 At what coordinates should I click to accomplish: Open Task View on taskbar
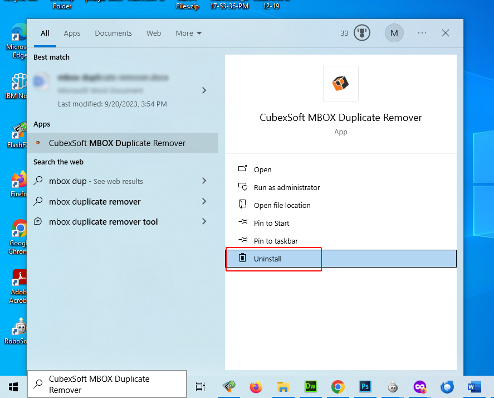(x=200, y=387)
